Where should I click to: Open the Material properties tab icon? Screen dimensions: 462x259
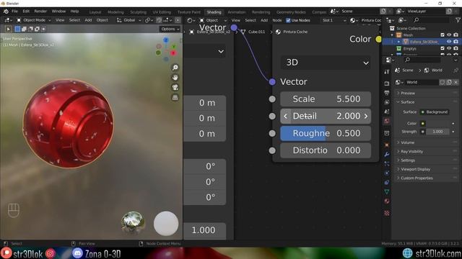pos(387,201)
